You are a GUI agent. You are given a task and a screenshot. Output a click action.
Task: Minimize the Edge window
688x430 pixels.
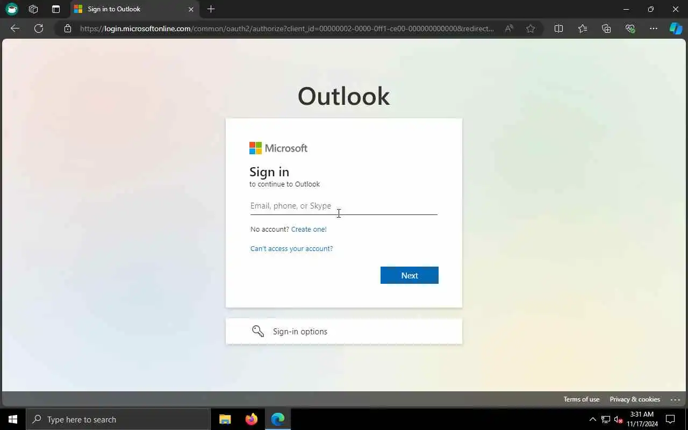[626, 9]
